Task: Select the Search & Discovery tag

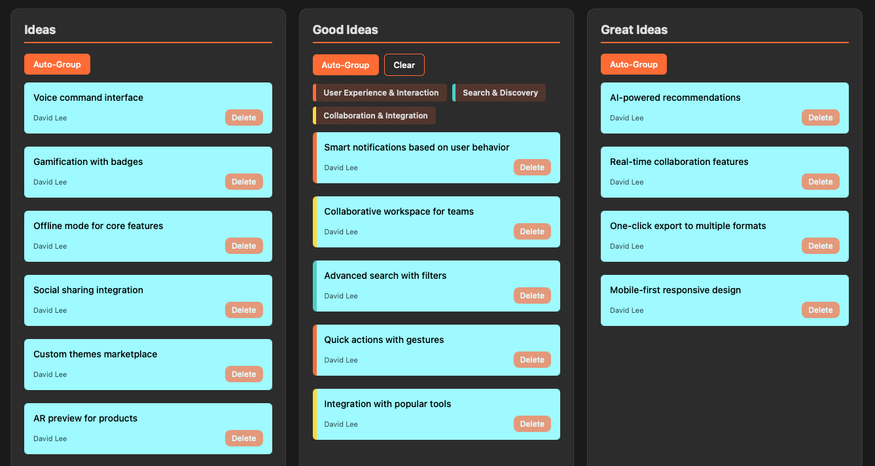Action: coord(499,92)
